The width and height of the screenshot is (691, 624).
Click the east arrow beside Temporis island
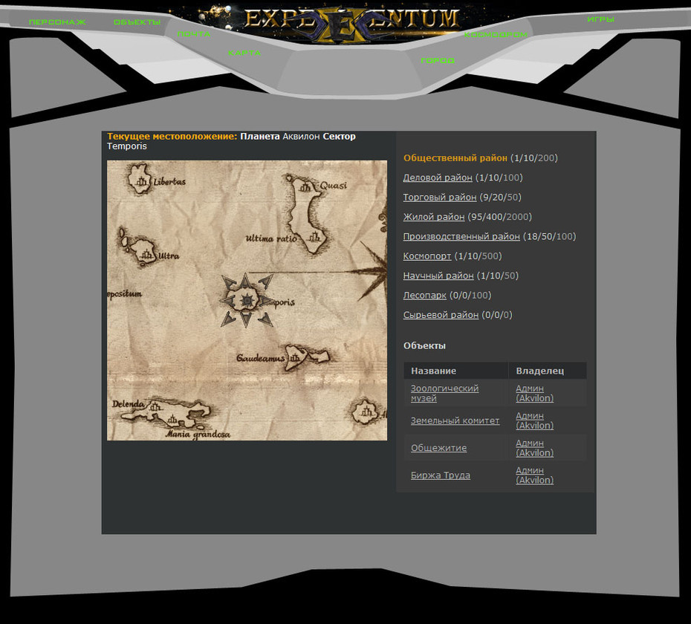pos(266,302)
